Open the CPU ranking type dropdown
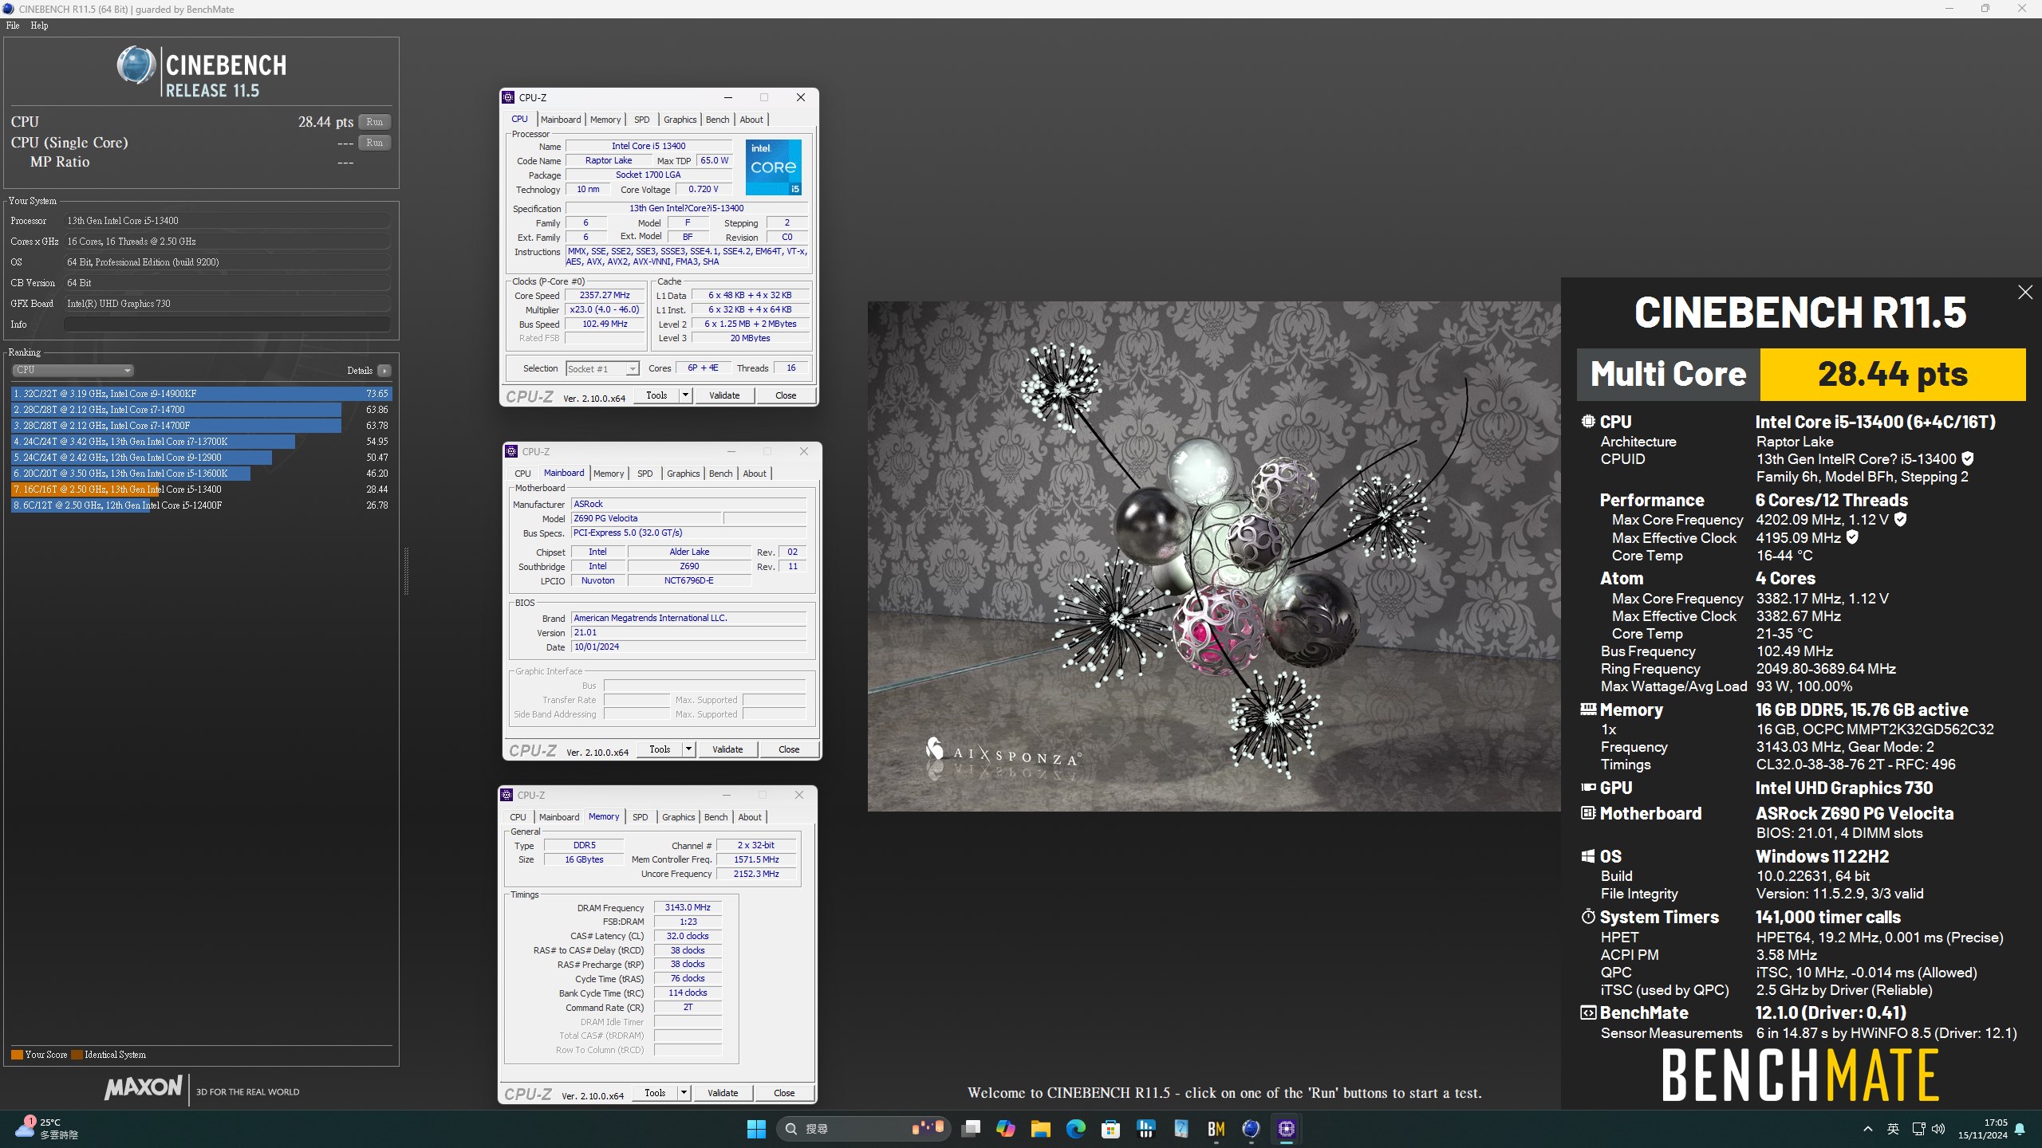This screenshot has height=1148, width=2042. click(x=73, y=370)
